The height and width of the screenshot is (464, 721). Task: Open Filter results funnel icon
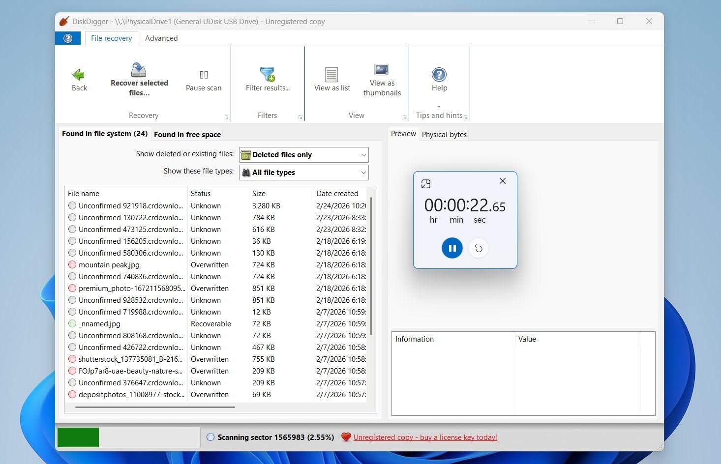tap(267, 74)
